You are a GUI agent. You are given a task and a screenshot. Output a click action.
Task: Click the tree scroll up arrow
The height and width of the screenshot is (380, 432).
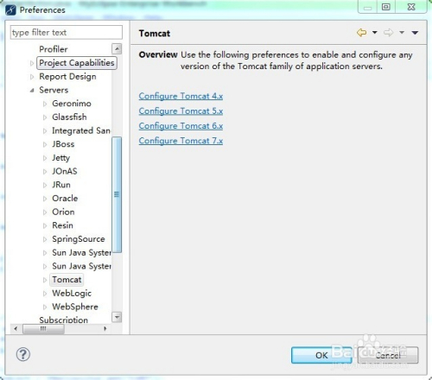click(x=117, y=49)
